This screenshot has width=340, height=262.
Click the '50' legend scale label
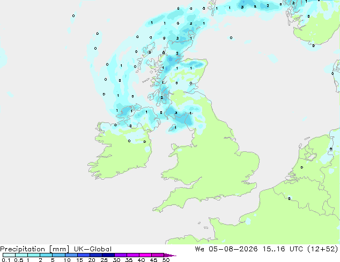(x=166, y=260)
